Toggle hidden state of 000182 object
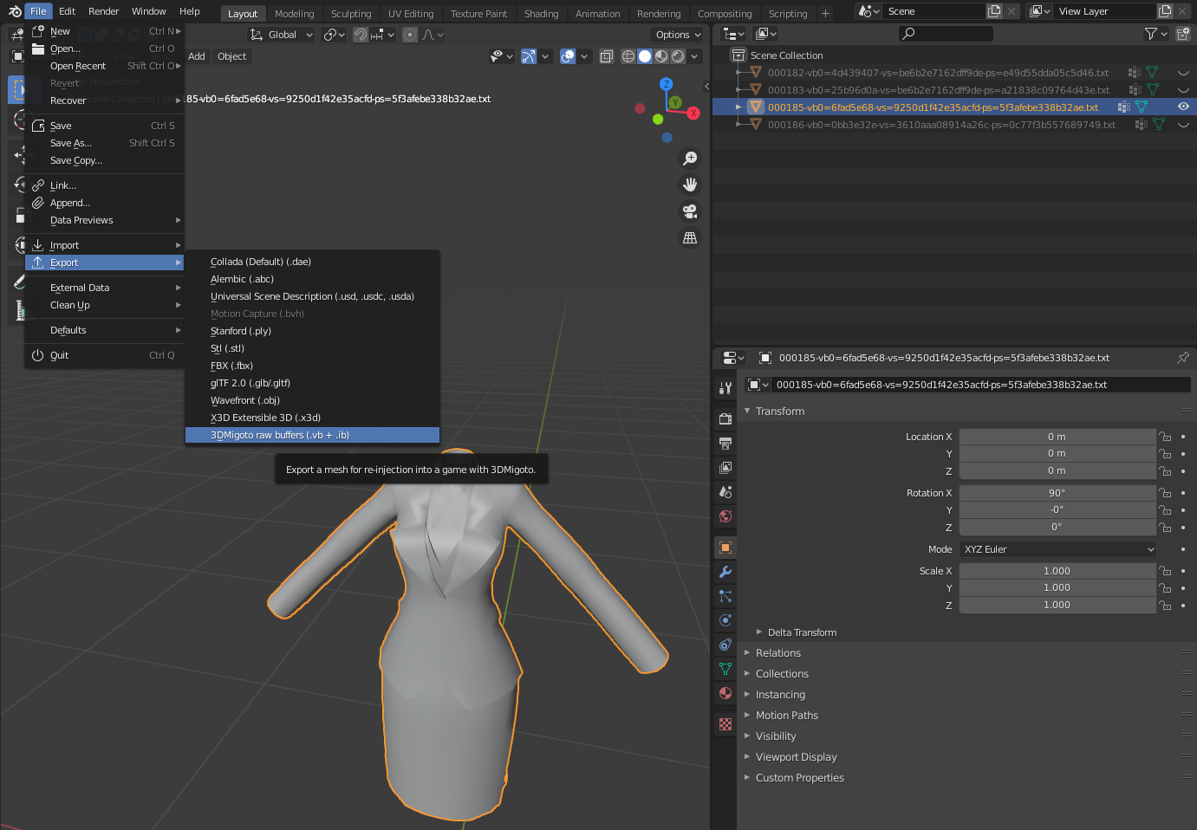1197x830 pixels. pos(1183,73)
